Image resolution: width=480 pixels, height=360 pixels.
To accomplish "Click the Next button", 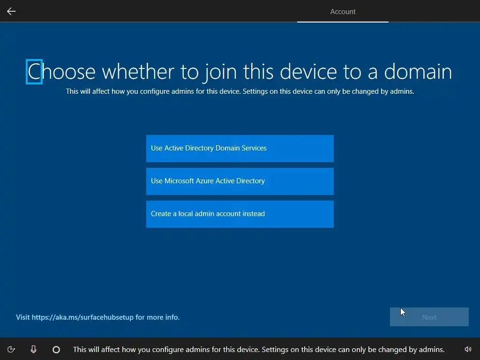I will 429,317.
